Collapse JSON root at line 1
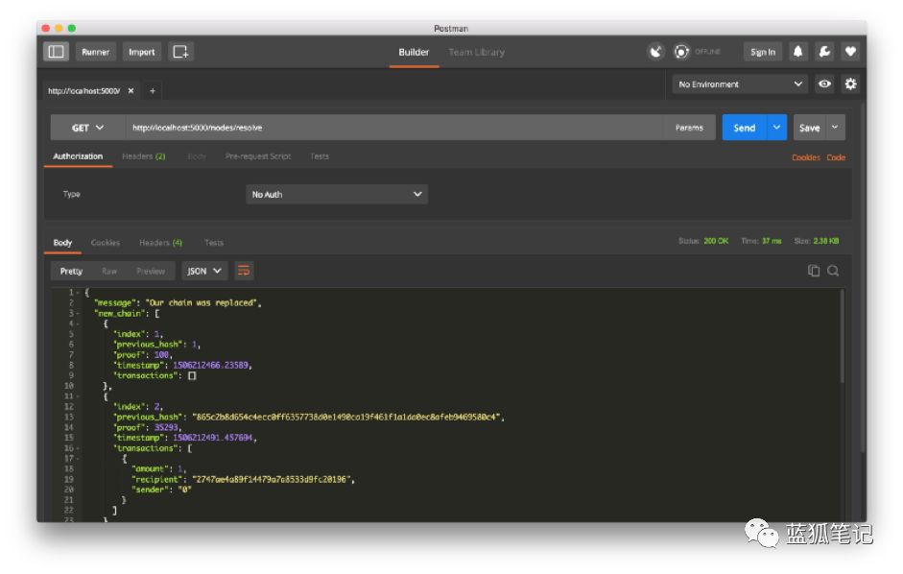Image resolution: width=903 pixels, height=574 pixels. [79, 292]
